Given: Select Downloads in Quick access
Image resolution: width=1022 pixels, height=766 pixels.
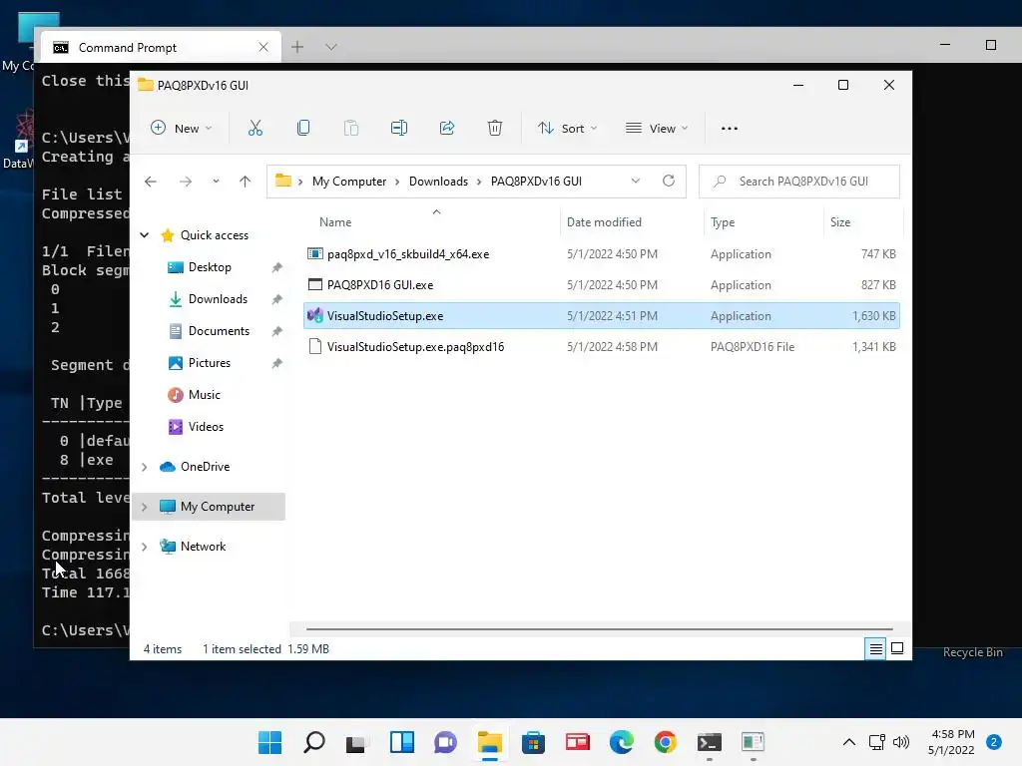Looking at the screenshot, I should [x=218, y=299].
